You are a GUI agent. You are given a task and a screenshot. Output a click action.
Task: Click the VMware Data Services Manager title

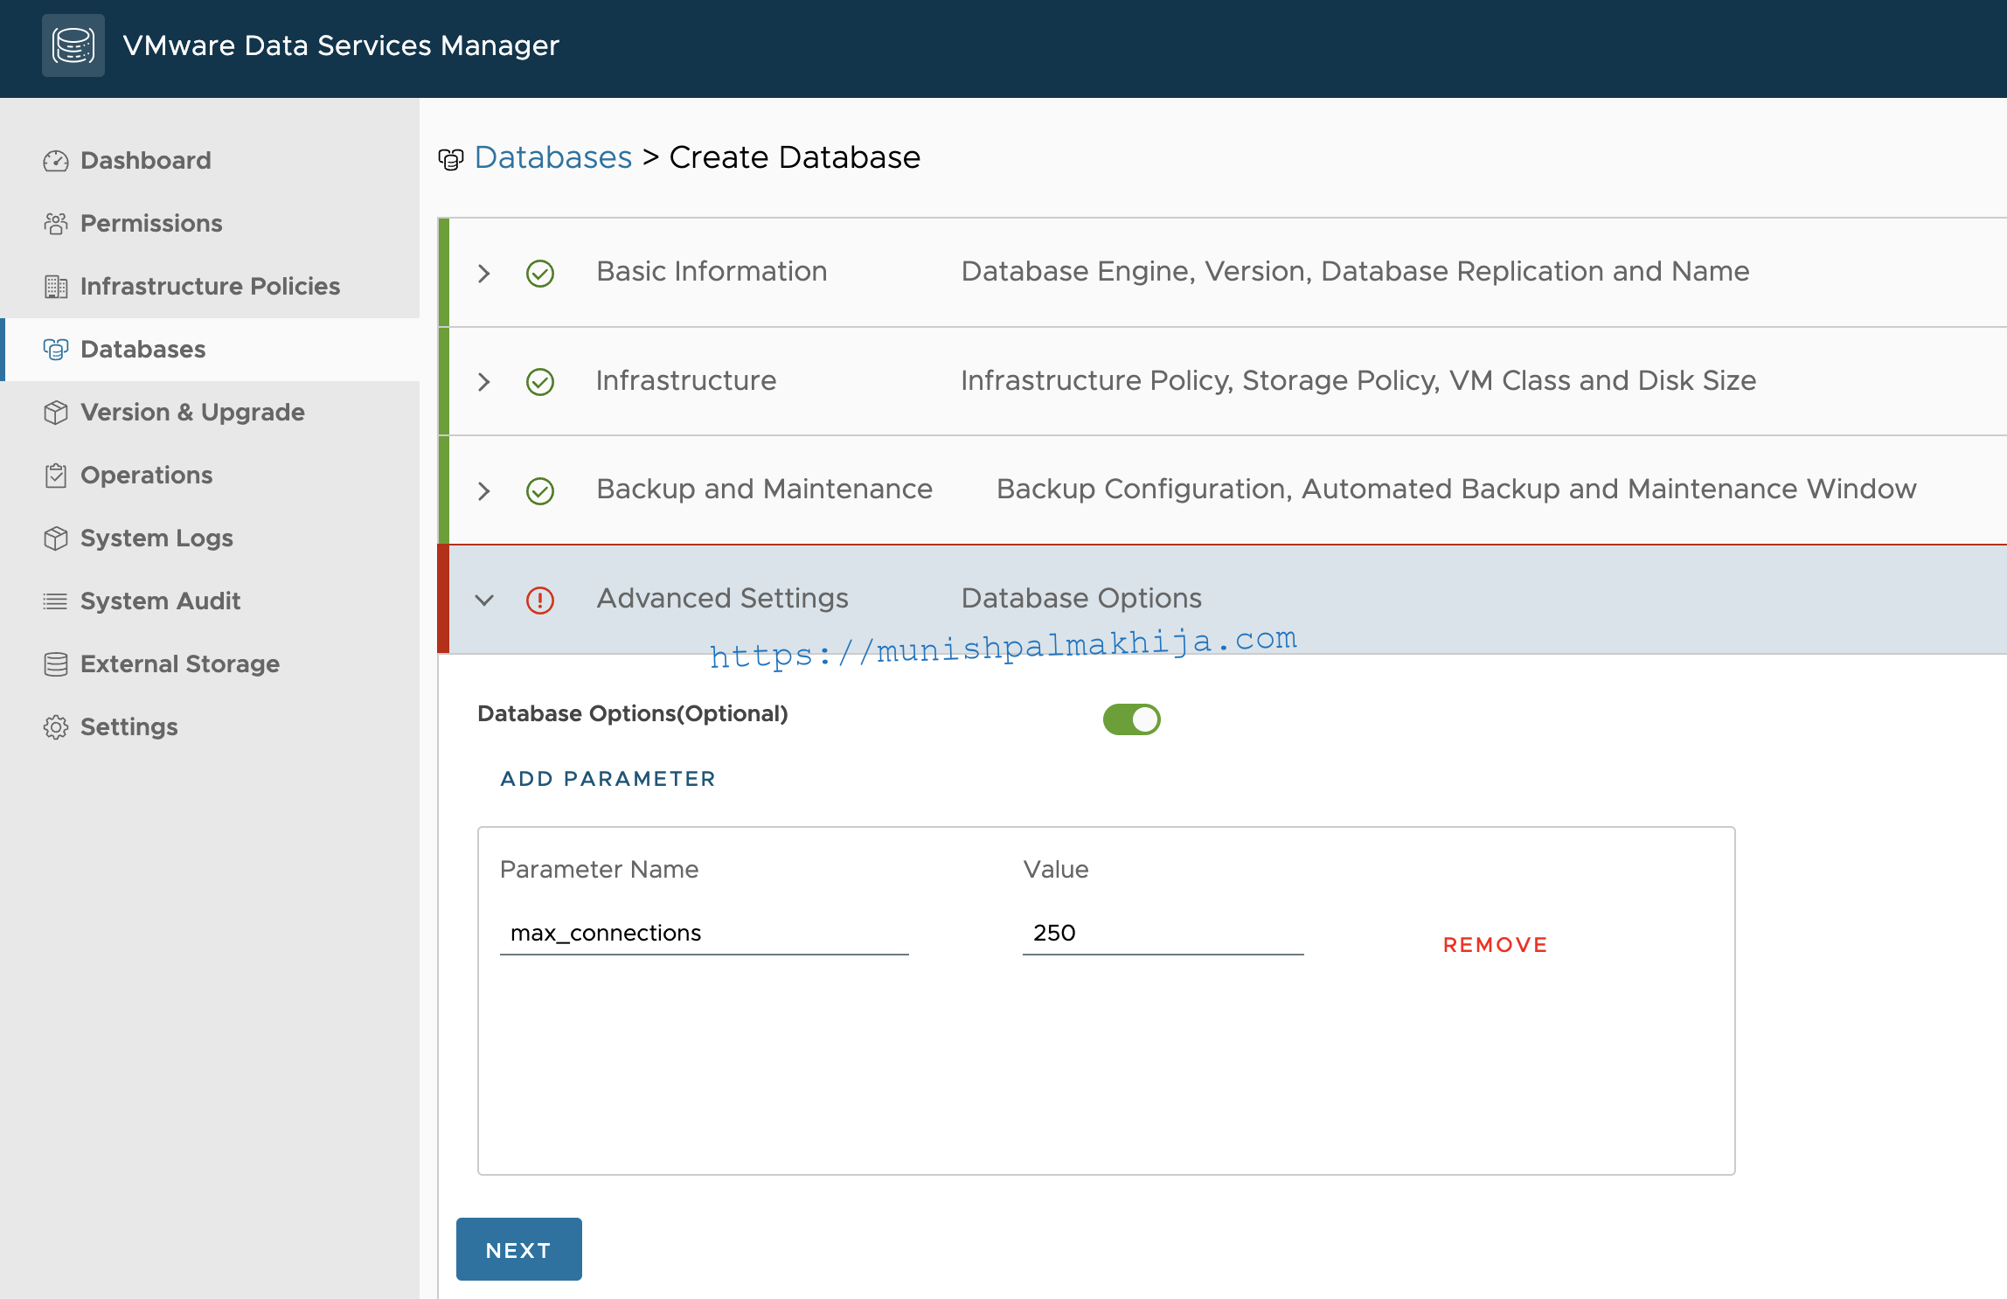(341, 45)
